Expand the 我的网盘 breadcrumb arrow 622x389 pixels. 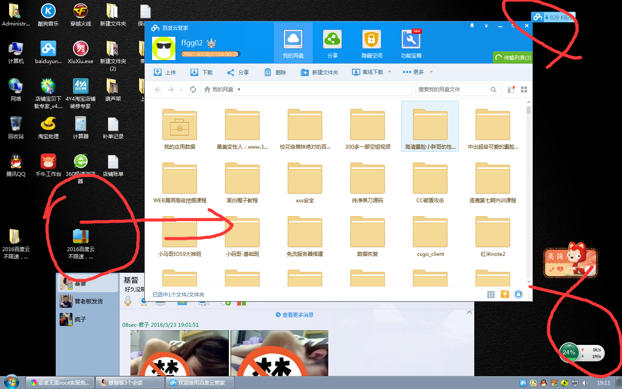tap(239, 89)
